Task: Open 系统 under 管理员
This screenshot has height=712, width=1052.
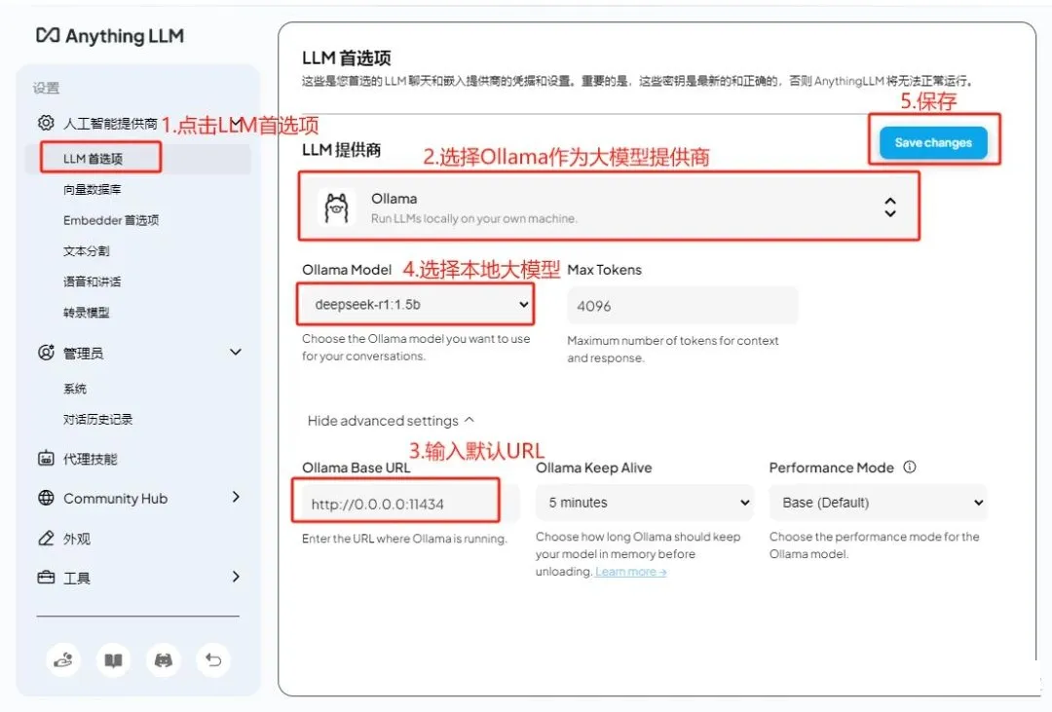Action: point(74,389)
